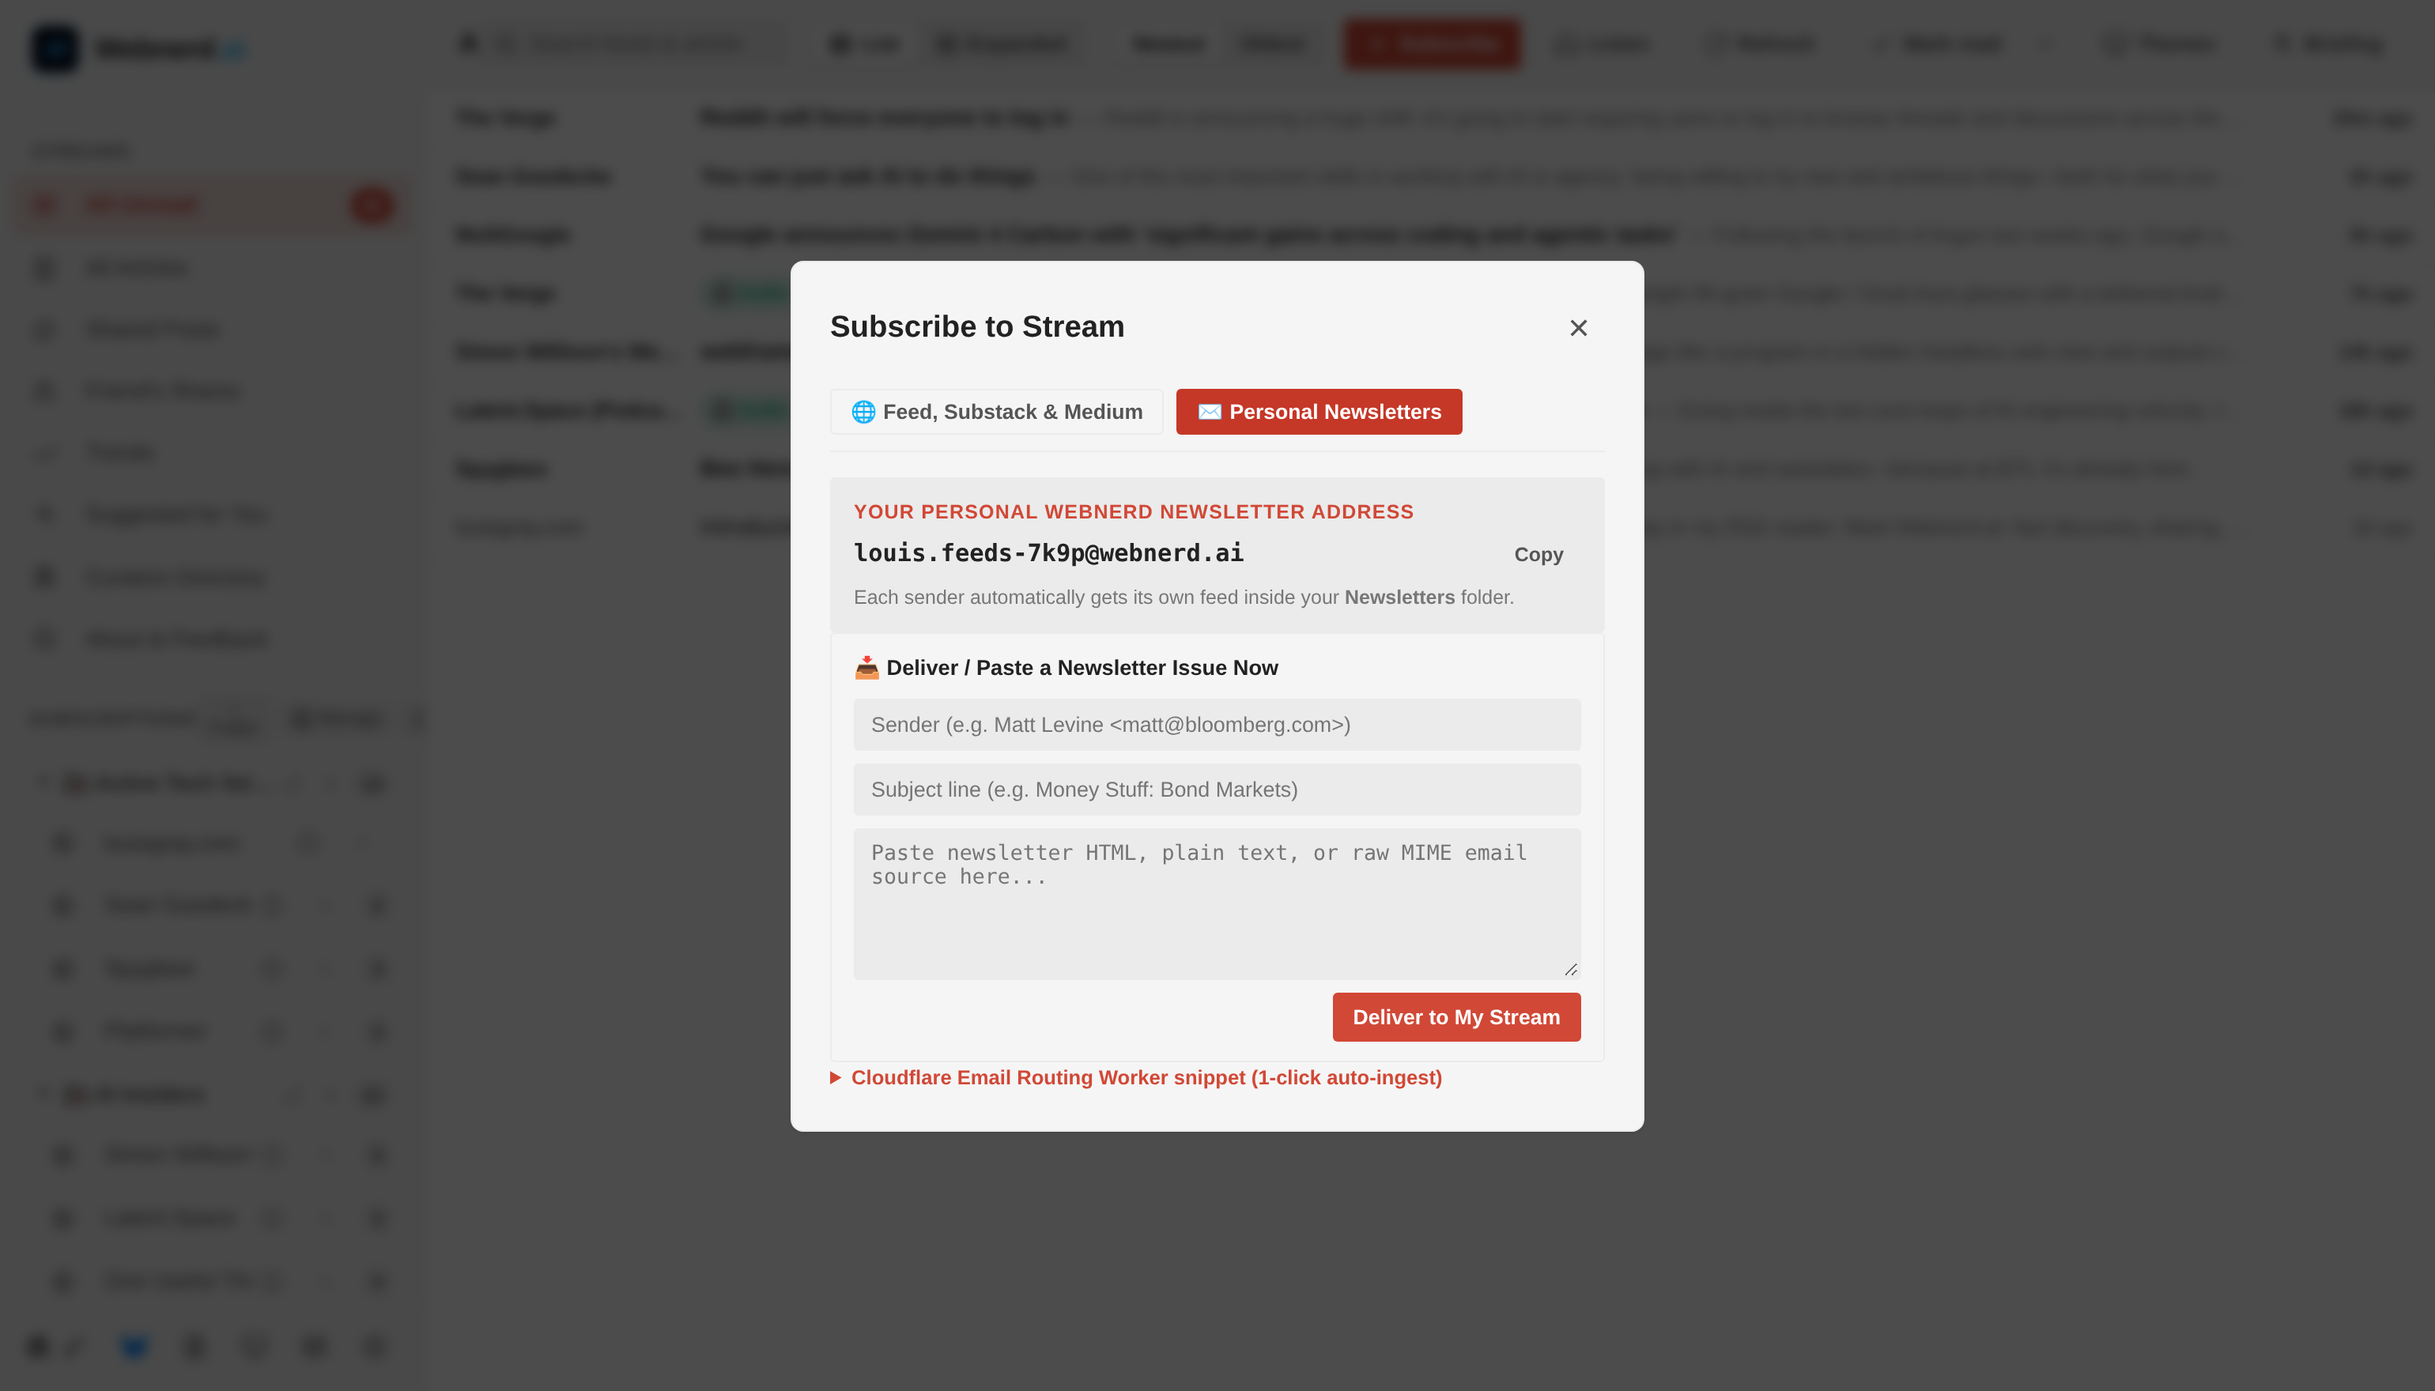Click the Sender input field
The width and height of the screenshot is (2435, 1391).
click(1217, 725)
